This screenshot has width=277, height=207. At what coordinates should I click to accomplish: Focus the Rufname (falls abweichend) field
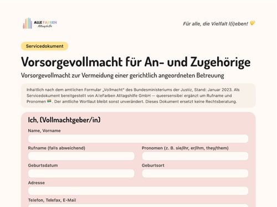tap(81, 156)
